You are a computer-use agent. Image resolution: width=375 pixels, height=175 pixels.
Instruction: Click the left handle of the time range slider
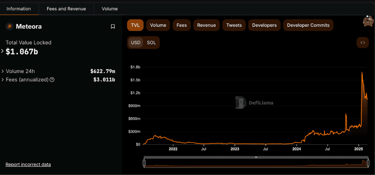144,163
